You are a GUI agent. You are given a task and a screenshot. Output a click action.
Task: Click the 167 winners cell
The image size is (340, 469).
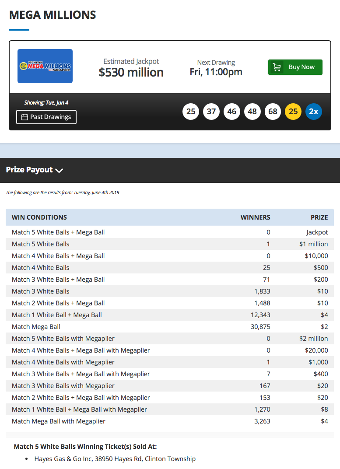tap(265, 386)
